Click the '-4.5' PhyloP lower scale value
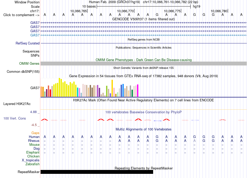This screenshot has width=247, height=178. tap(34, 125)
